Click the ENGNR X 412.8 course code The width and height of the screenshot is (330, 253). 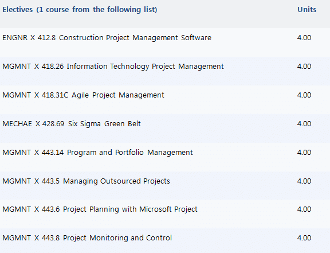29,38
